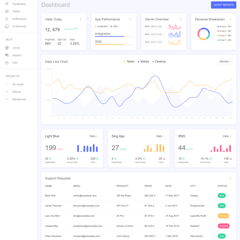Click the Sing App yellow bar chart
Image resolution: width=240 pixels, height=240 pixels.
(154, 148)
